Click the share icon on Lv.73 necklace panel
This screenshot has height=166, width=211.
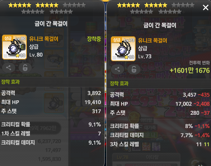(117, 69)
